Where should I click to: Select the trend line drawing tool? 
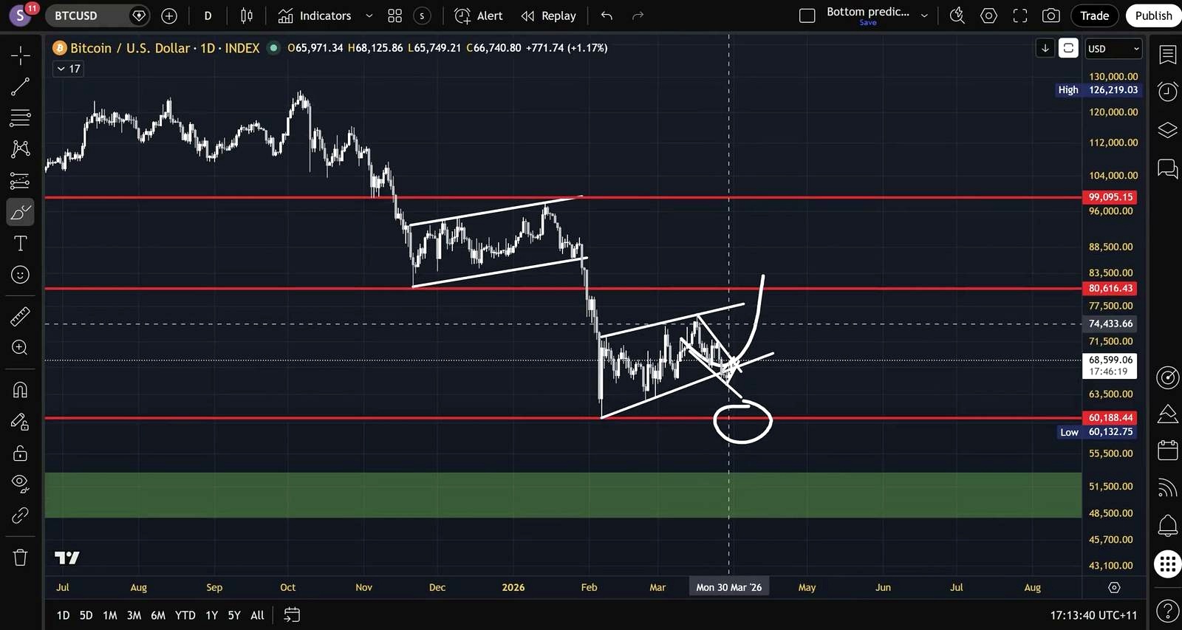click(x=21, y=86)
